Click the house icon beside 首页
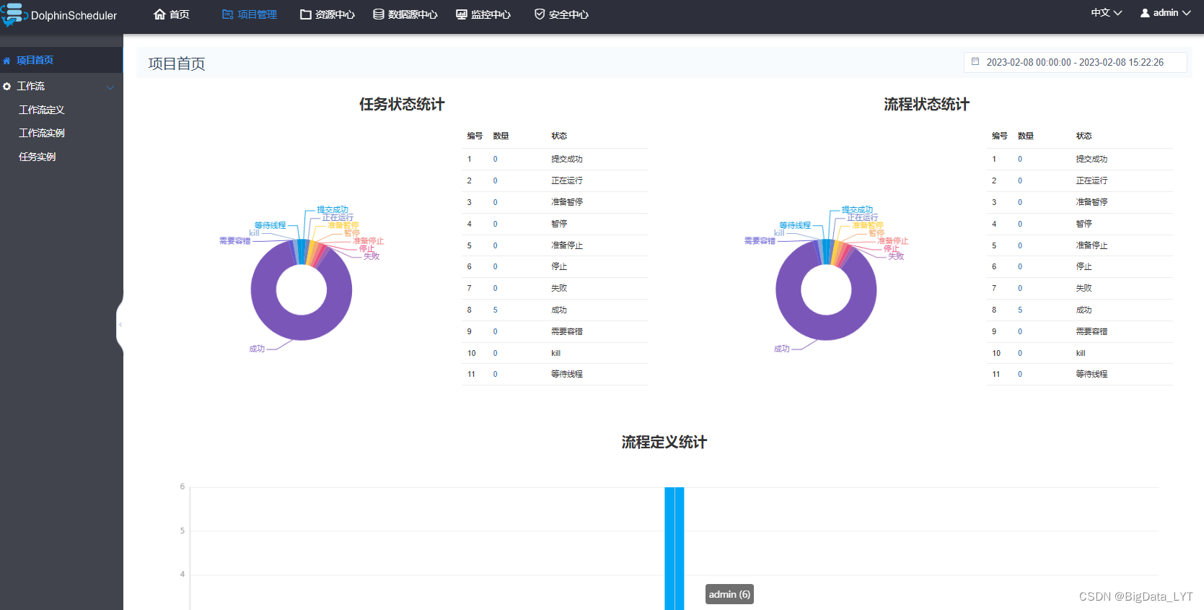The image size is (1204, 610). pos(159,14)
